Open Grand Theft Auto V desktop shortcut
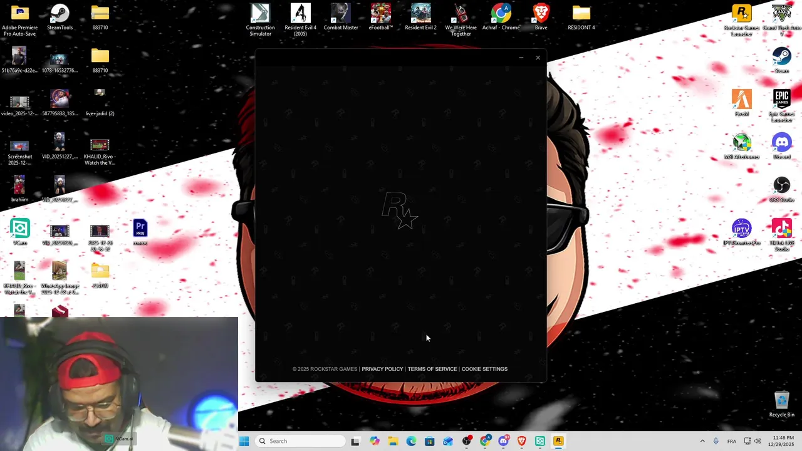This screenshot has width=802, height=451. click(782, 21)
